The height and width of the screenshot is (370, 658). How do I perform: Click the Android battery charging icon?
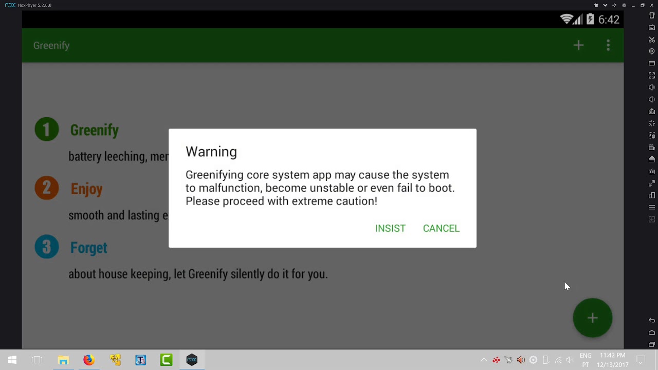(590, 20)
